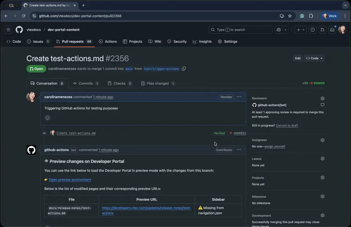The image size is (351, 227).
Task: Open the Actions tab
Action: [108, 41]
